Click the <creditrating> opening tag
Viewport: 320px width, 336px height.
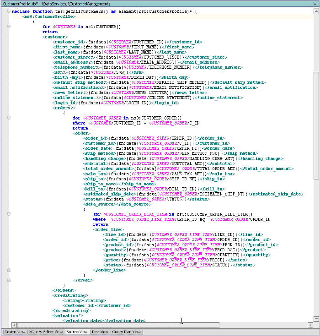[x=70, y=295]
